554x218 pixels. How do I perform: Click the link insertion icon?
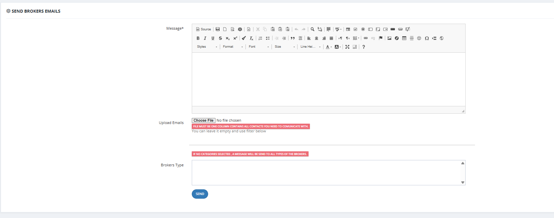(366, 38)
